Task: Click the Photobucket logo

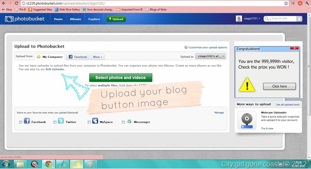Action: pos(25,19)
